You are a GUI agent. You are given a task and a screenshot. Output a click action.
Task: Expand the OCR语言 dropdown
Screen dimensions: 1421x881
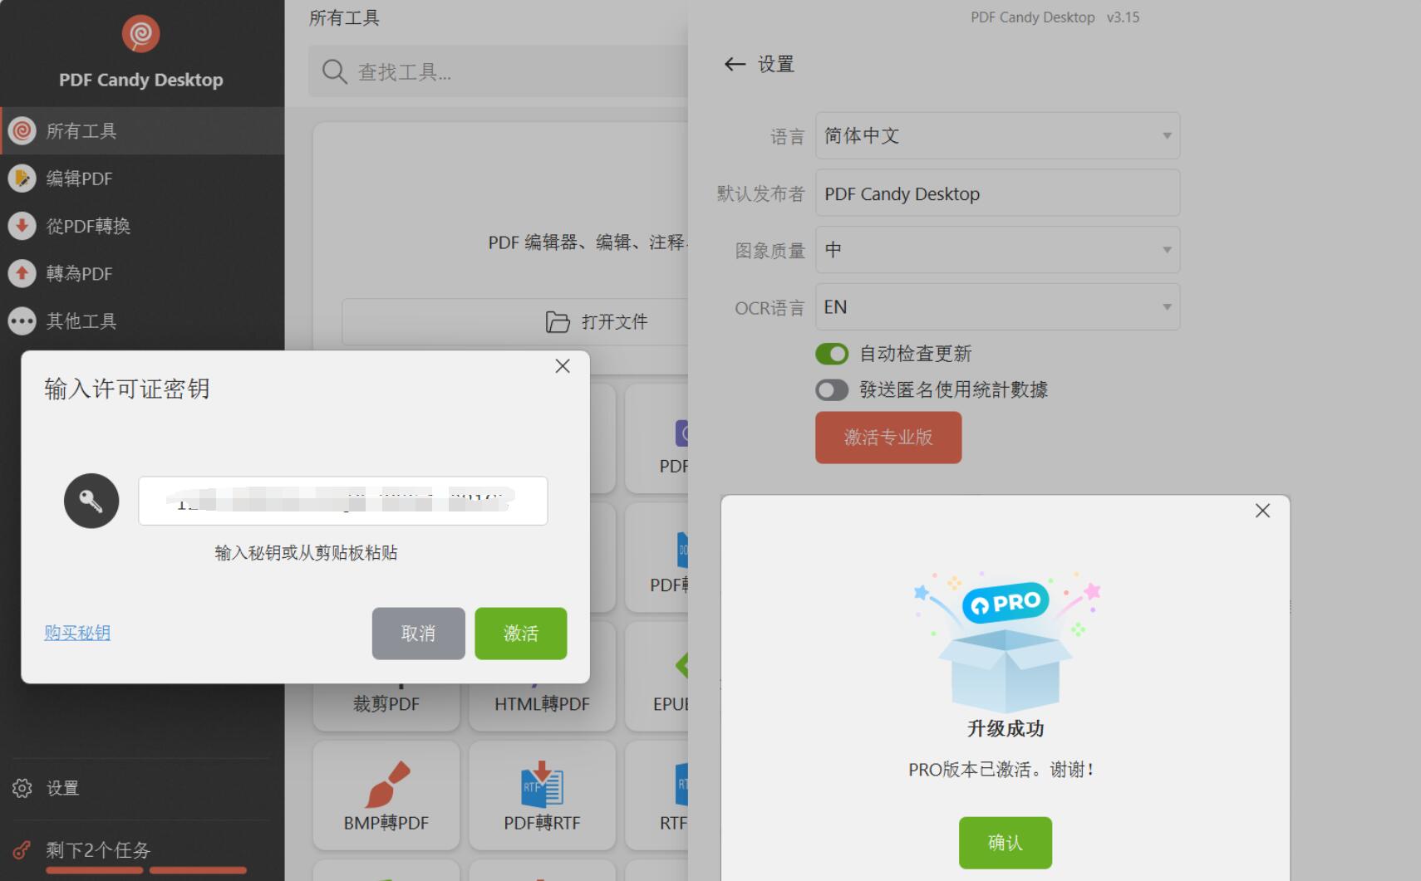(x=997, y=307)
